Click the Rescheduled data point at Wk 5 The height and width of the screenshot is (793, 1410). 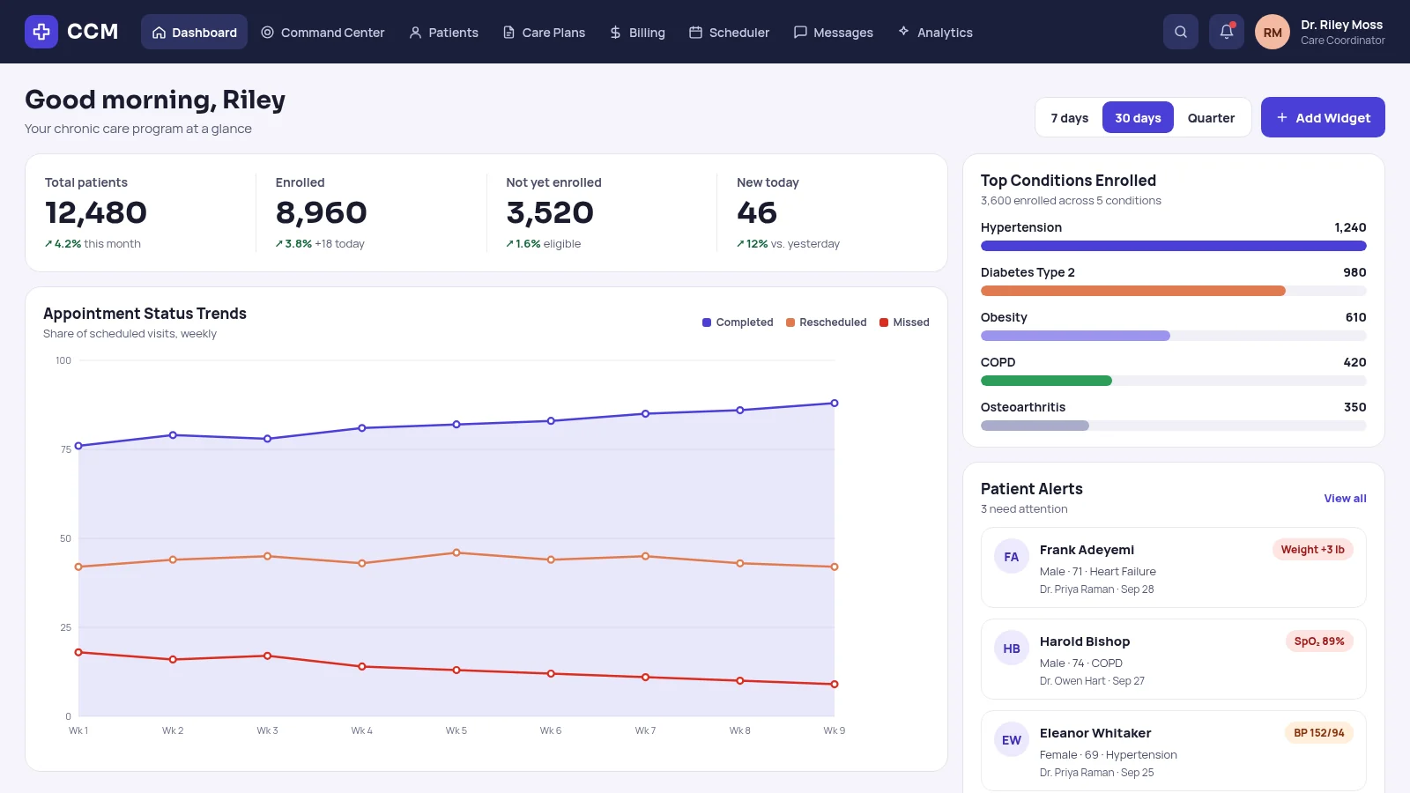(x=456, y=552)
